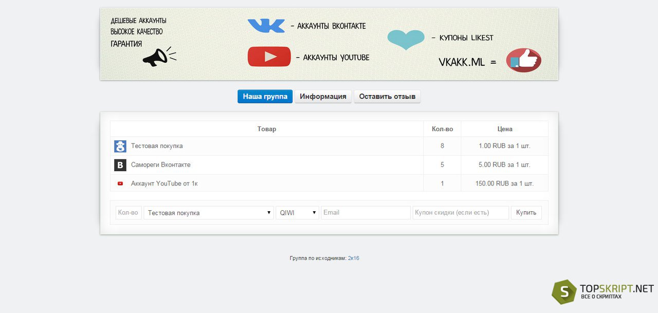Viewport: 658px width, 313px height.
Task: Click the 5.00 RUB за 1 шт. price
Action: [504, 165]
